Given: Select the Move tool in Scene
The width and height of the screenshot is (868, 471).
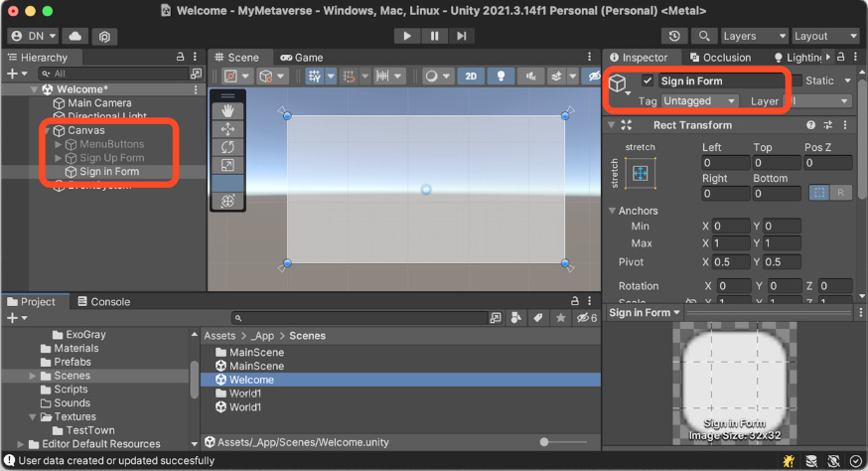Looking at the screenshot, I should tap(227, 129).
